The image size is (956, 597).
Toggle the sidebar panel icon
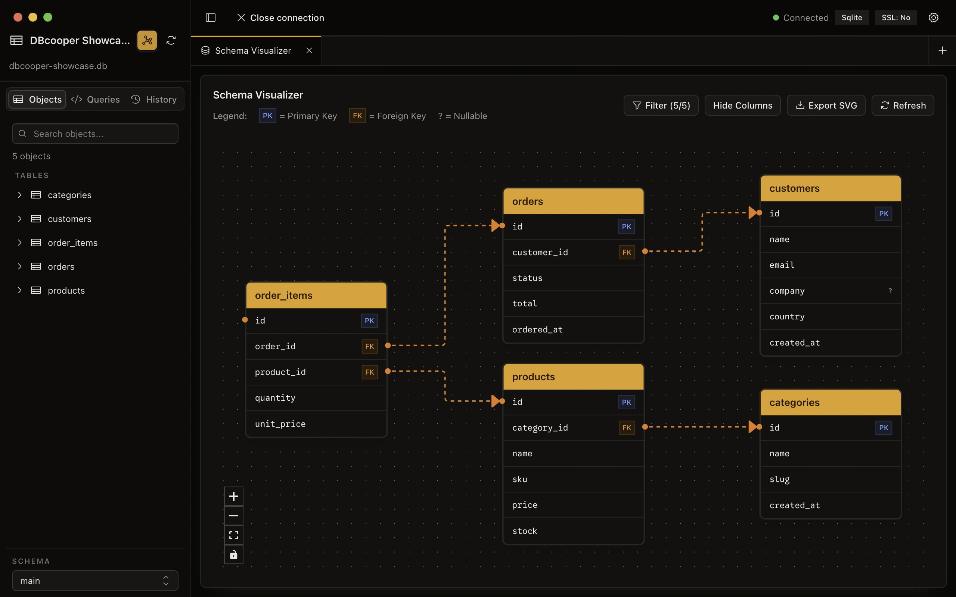click(x=211, y=18)
